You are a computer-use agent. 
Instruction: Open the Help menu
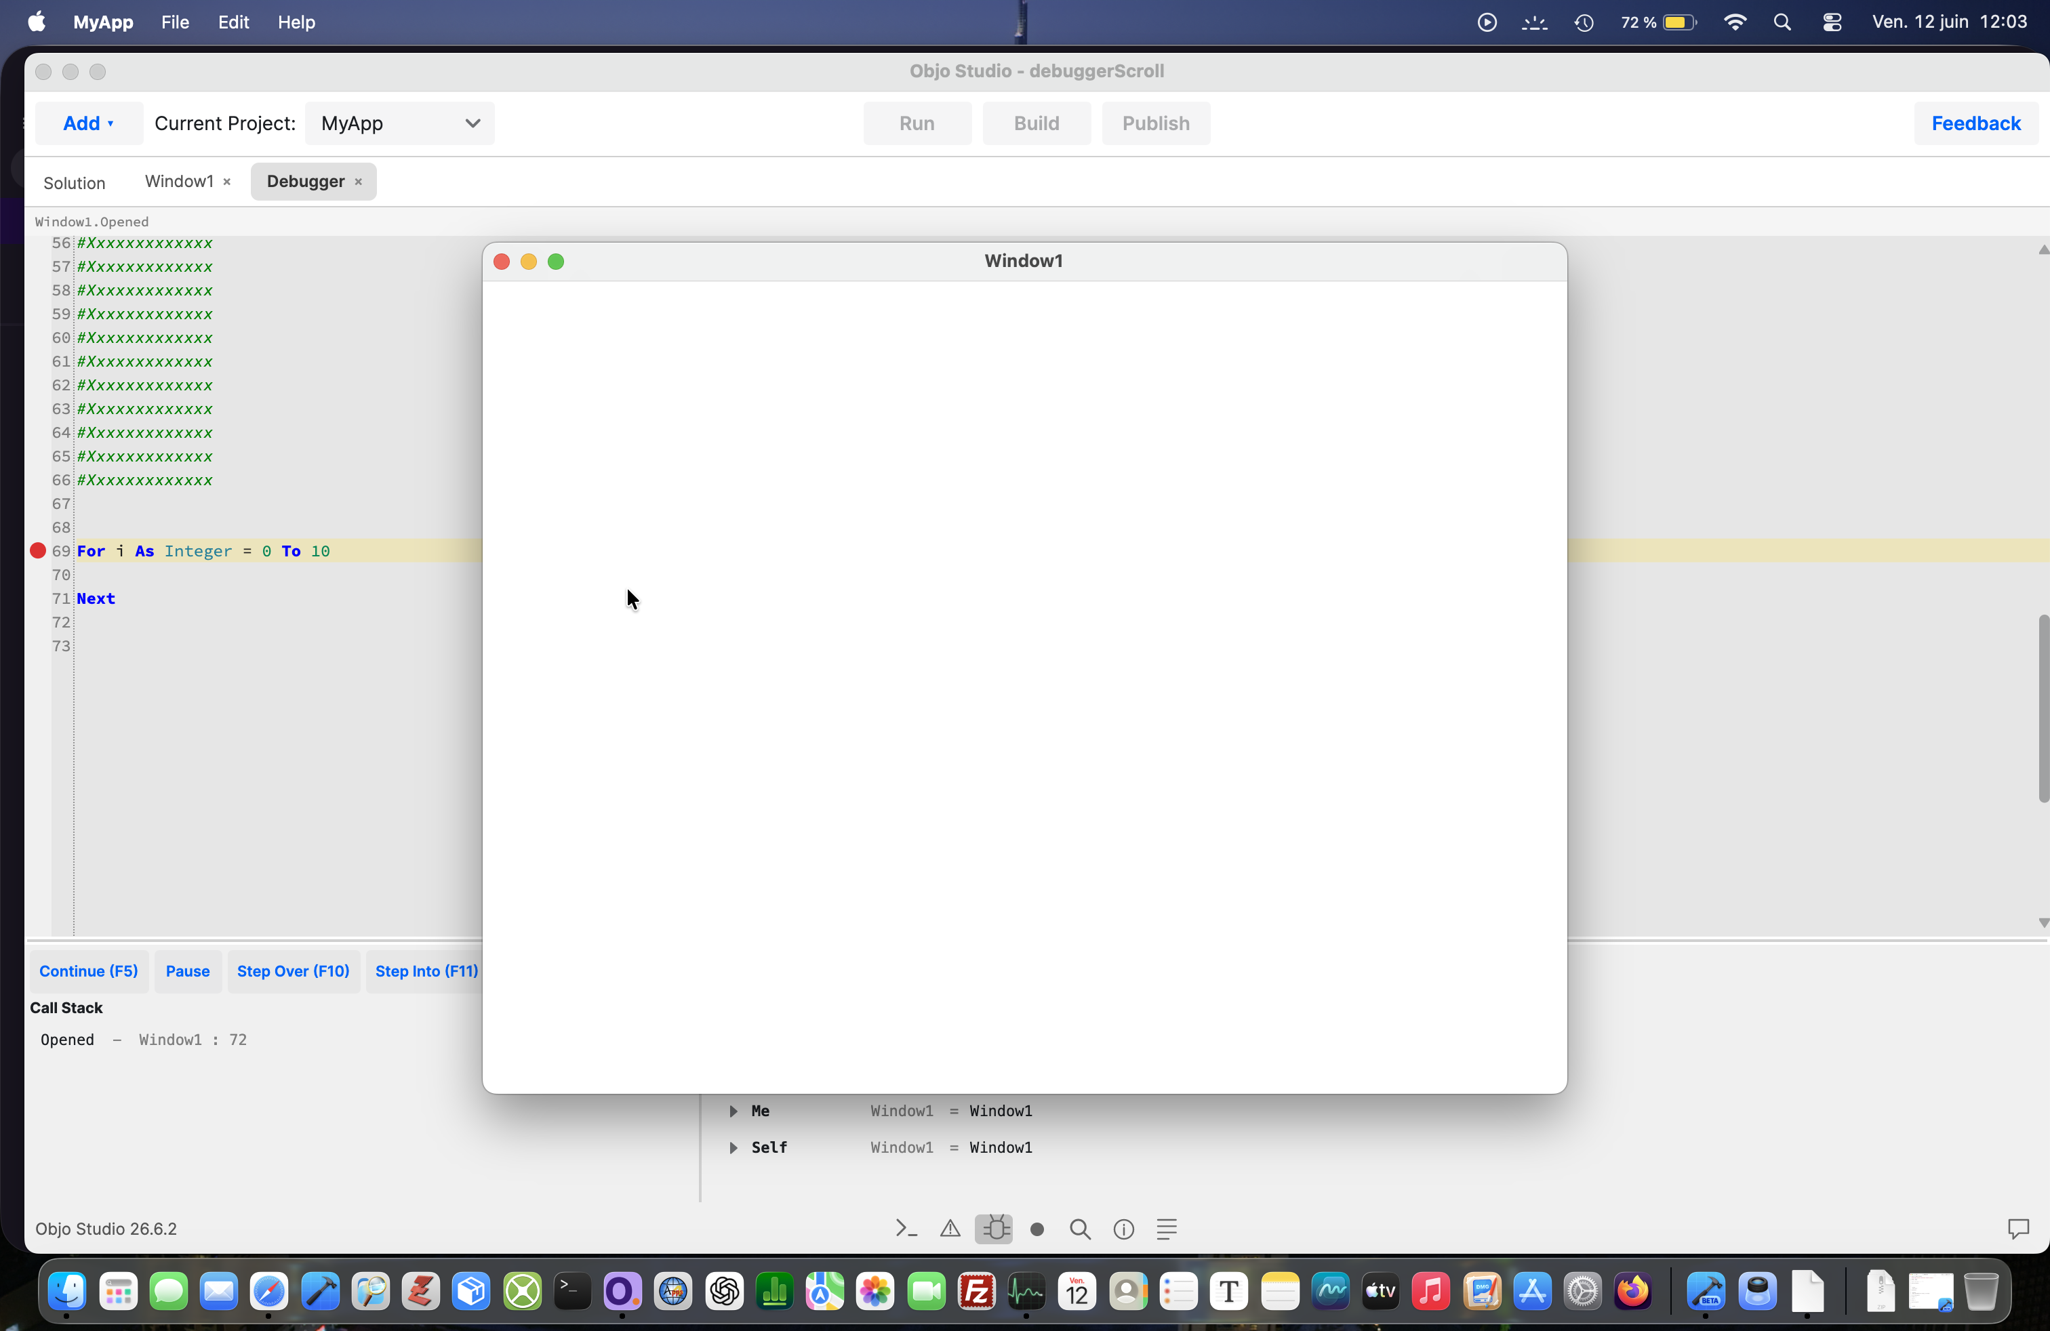tap(296, 22)
